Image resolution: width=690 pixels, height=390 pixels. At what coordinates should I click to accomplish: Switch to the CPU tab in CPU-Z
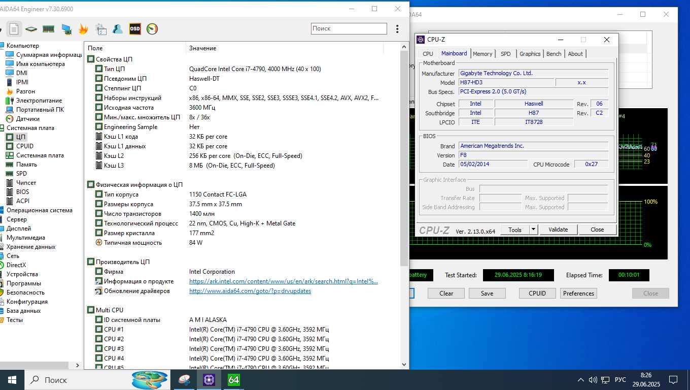tap(428, 54)
